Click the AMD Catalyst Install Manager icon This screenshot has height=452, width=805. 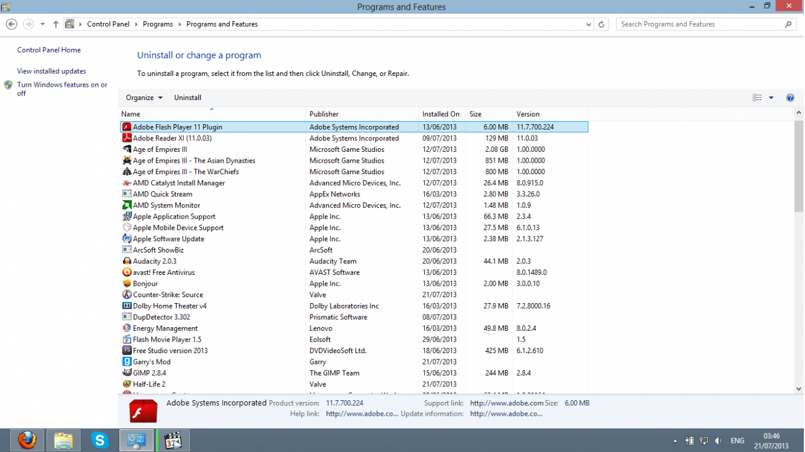tap(127, 183)
